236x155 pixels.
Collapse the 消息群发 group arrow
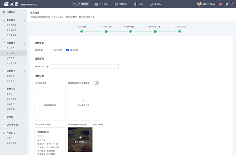pos(24,71)
